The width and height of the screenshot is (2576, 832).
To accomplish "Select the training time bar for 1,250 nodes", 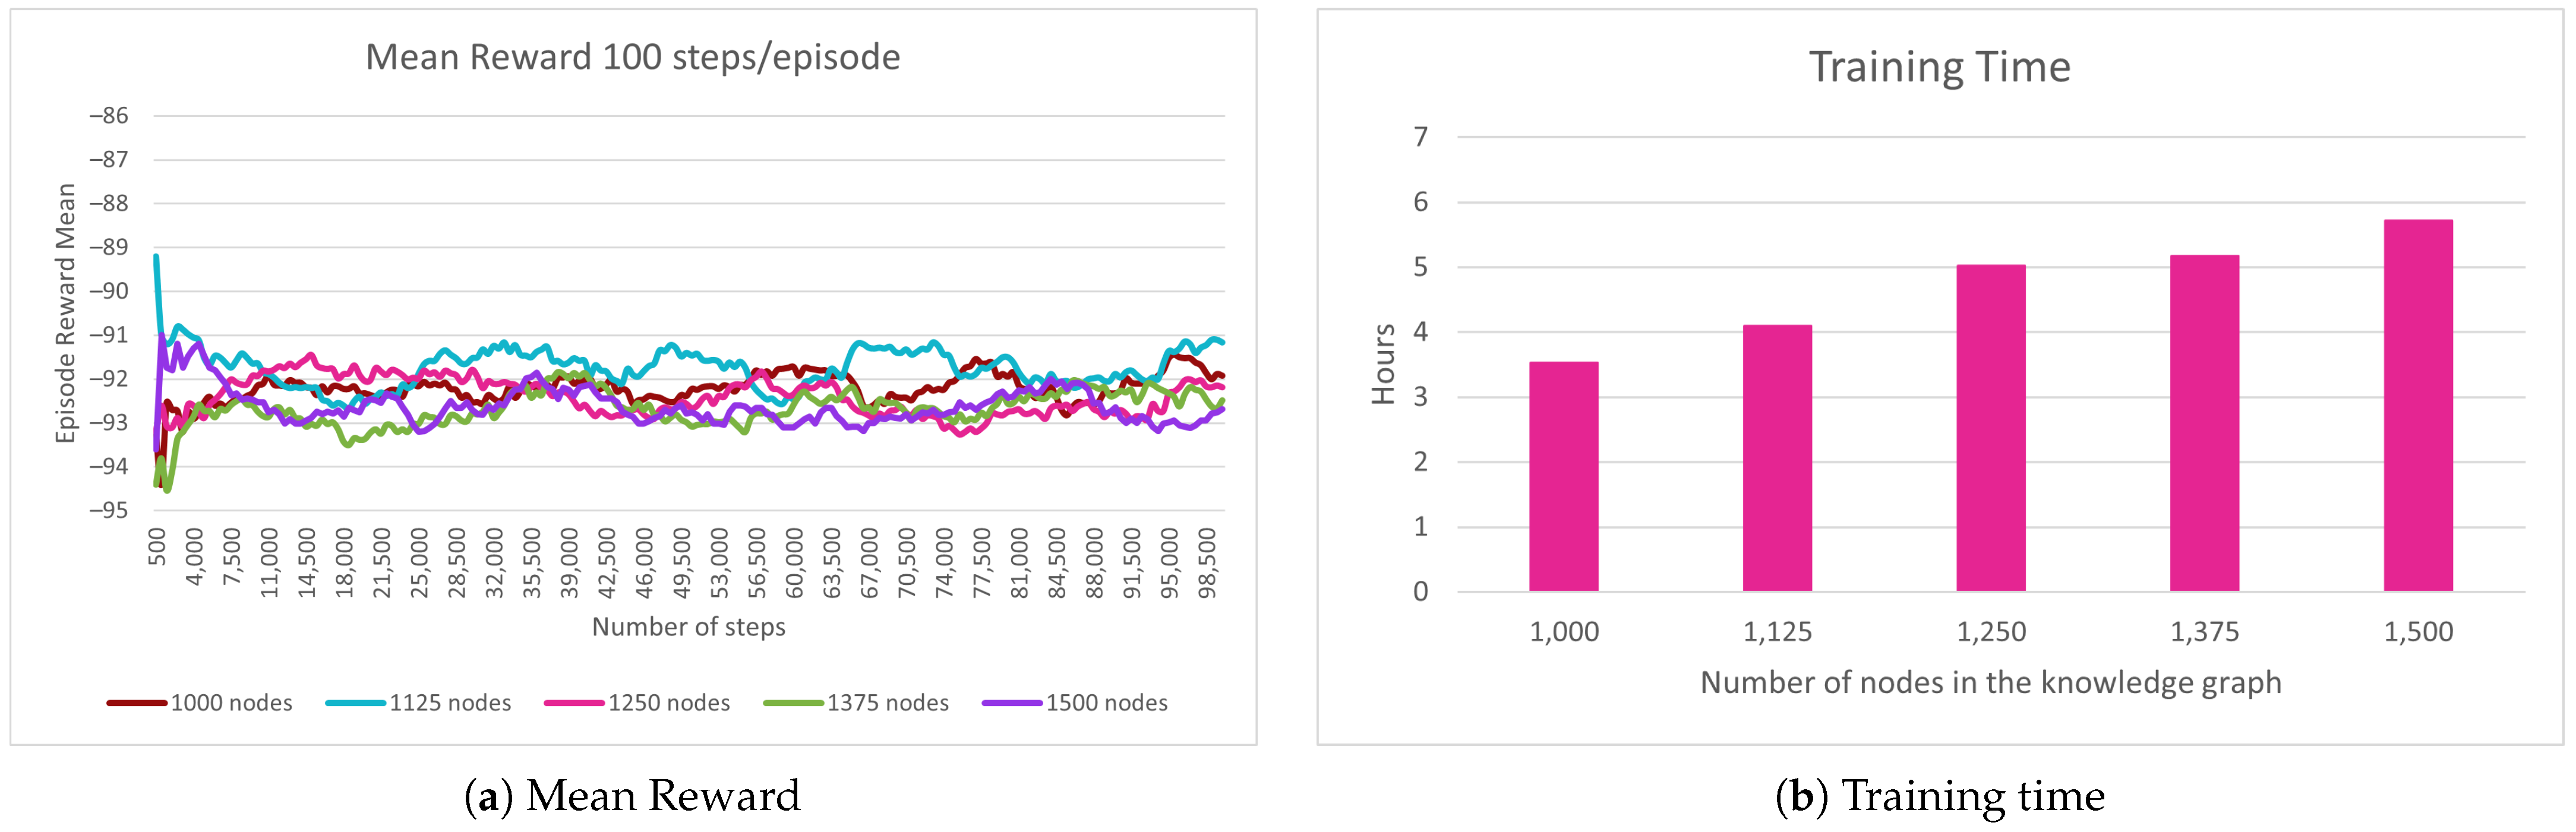I will [1990, 428].
